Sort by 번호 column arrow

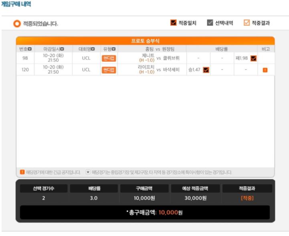30,49
